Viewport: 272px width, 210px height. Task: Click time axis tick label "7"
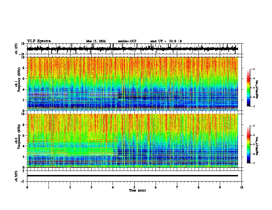pos(177,187)
